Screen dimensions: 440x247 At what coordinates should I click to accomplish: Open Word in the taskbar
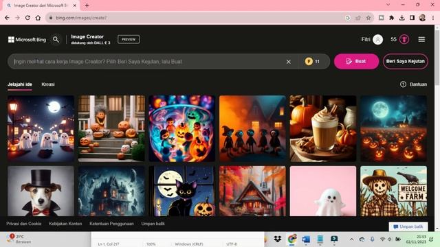306,239
